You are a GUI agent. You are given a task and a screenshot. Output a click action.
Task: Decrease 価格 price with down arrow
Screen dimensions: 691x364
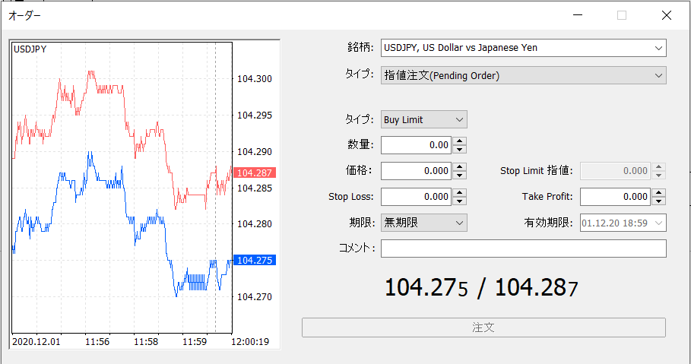459,175
